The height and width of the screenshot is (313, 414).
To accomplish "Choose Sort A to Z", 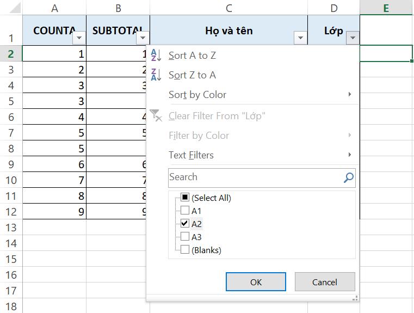I will tap(252, 56).
